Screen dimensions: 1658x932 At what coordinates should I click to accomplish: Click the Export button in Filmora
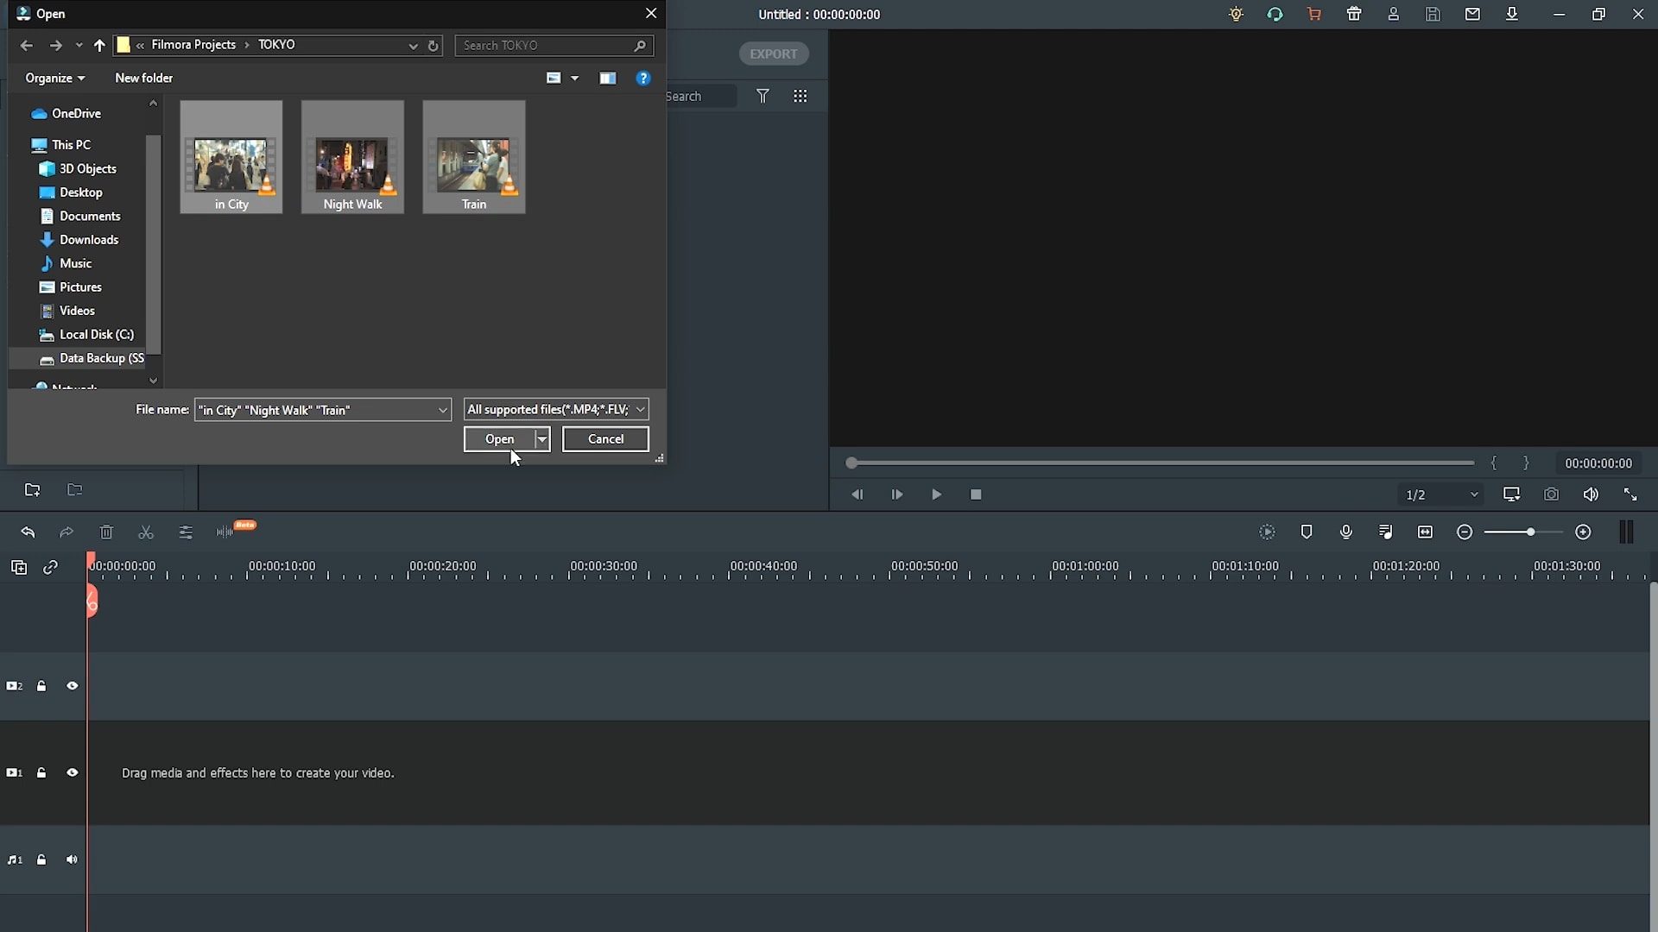(773, 54)
